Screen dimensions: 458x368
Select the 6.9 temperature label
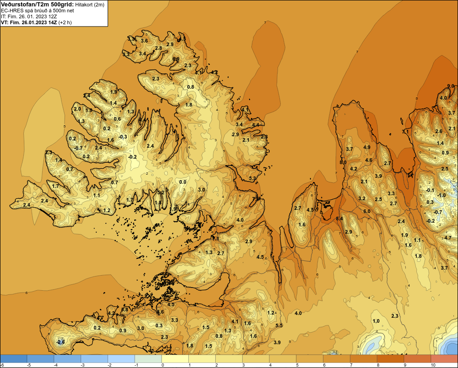[176, 59]
